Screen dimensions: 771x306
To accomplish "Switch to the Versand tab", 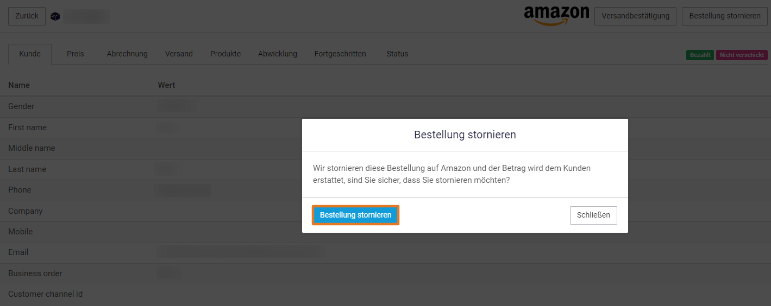I will tap(179, 54).
